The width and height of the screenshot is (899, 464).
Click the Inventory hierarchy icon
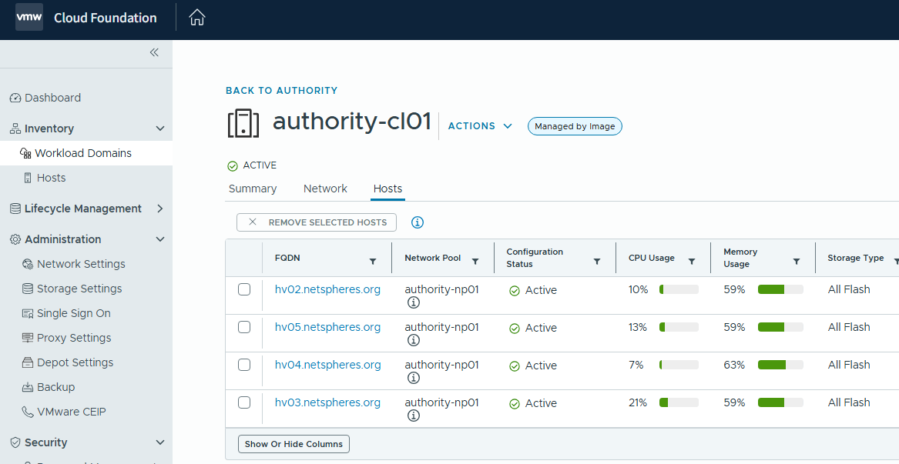coord(15,129)
